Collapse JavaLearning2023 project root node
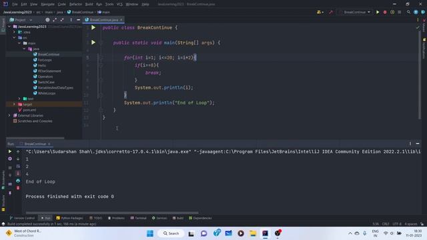This screenshot has width=427, height=240. (x=9, y=27)
